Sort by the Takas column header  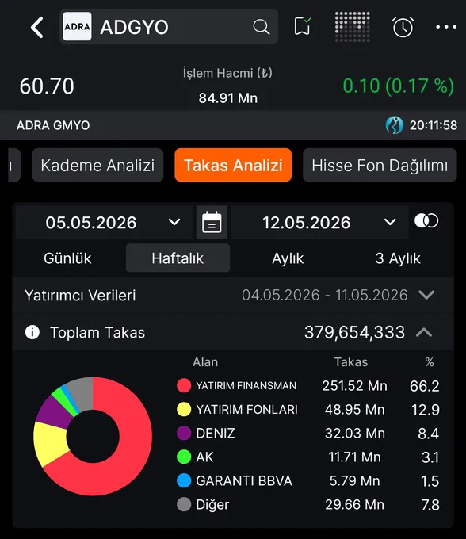click(351, 362)
